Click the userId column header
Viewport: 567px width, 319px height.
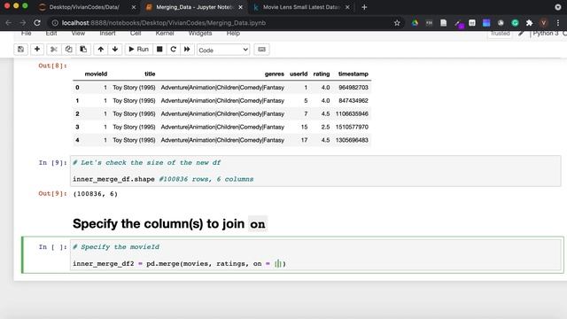coord(299,74)
